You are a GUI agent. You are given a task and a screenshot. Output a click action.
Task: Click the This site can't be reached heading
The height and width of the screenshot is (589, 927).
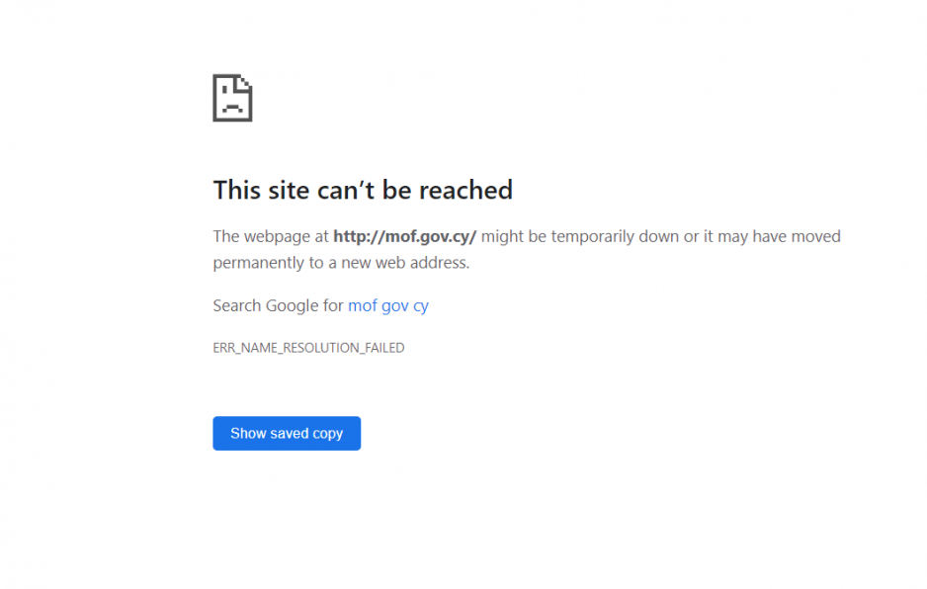pyautogui.click(x=363, y=191)
